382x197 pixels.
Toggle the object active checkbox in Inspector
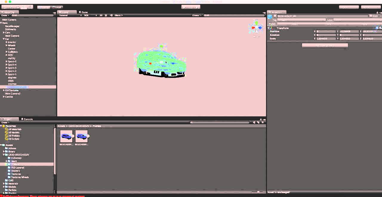point(275,16)
